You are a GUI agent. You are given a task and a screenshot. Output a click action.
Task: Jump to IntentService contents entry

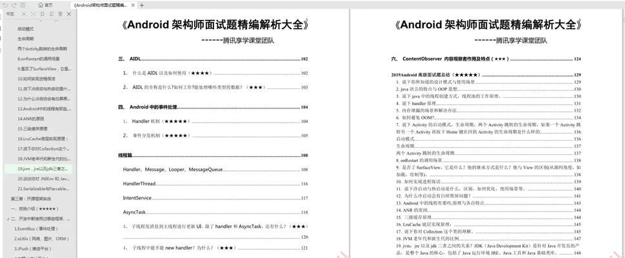pos(215,198)
